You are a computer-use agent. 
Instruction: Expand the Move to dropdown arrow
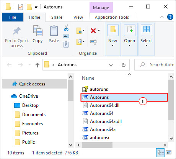coord(83,30)
